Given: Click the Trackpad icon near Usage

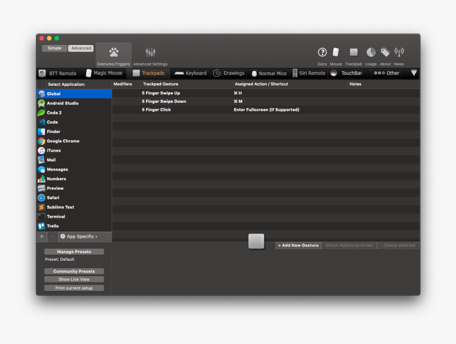Looking at the screenshot, I should (353, 52).
